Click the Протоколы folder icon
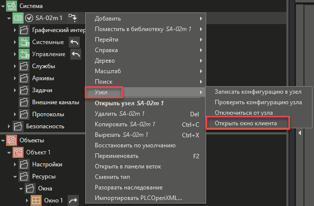The height and width of the screenshot is (206, 314). [x=24, y=114]
